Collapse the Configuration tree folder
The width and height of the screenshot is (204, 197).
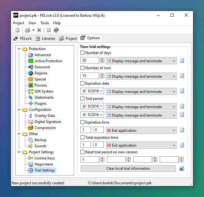(19, 110)
